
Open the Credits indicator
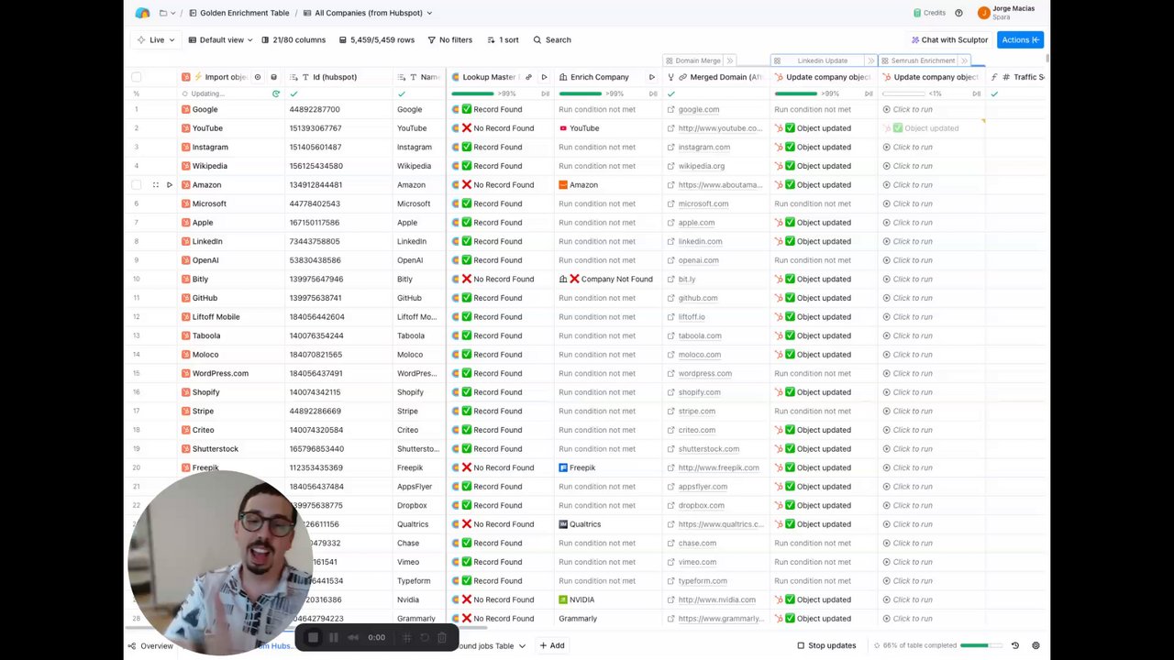929,13
